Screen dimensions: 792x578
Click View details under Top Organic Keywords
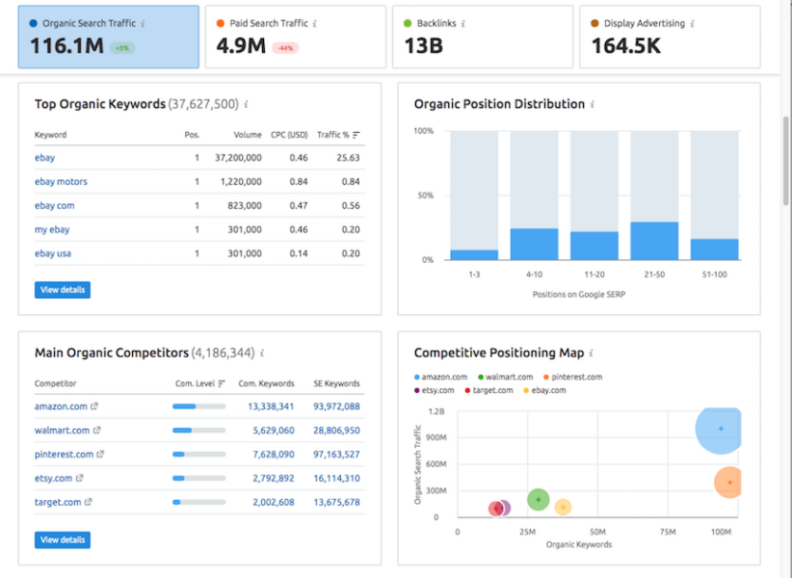(x=62, y=289)
